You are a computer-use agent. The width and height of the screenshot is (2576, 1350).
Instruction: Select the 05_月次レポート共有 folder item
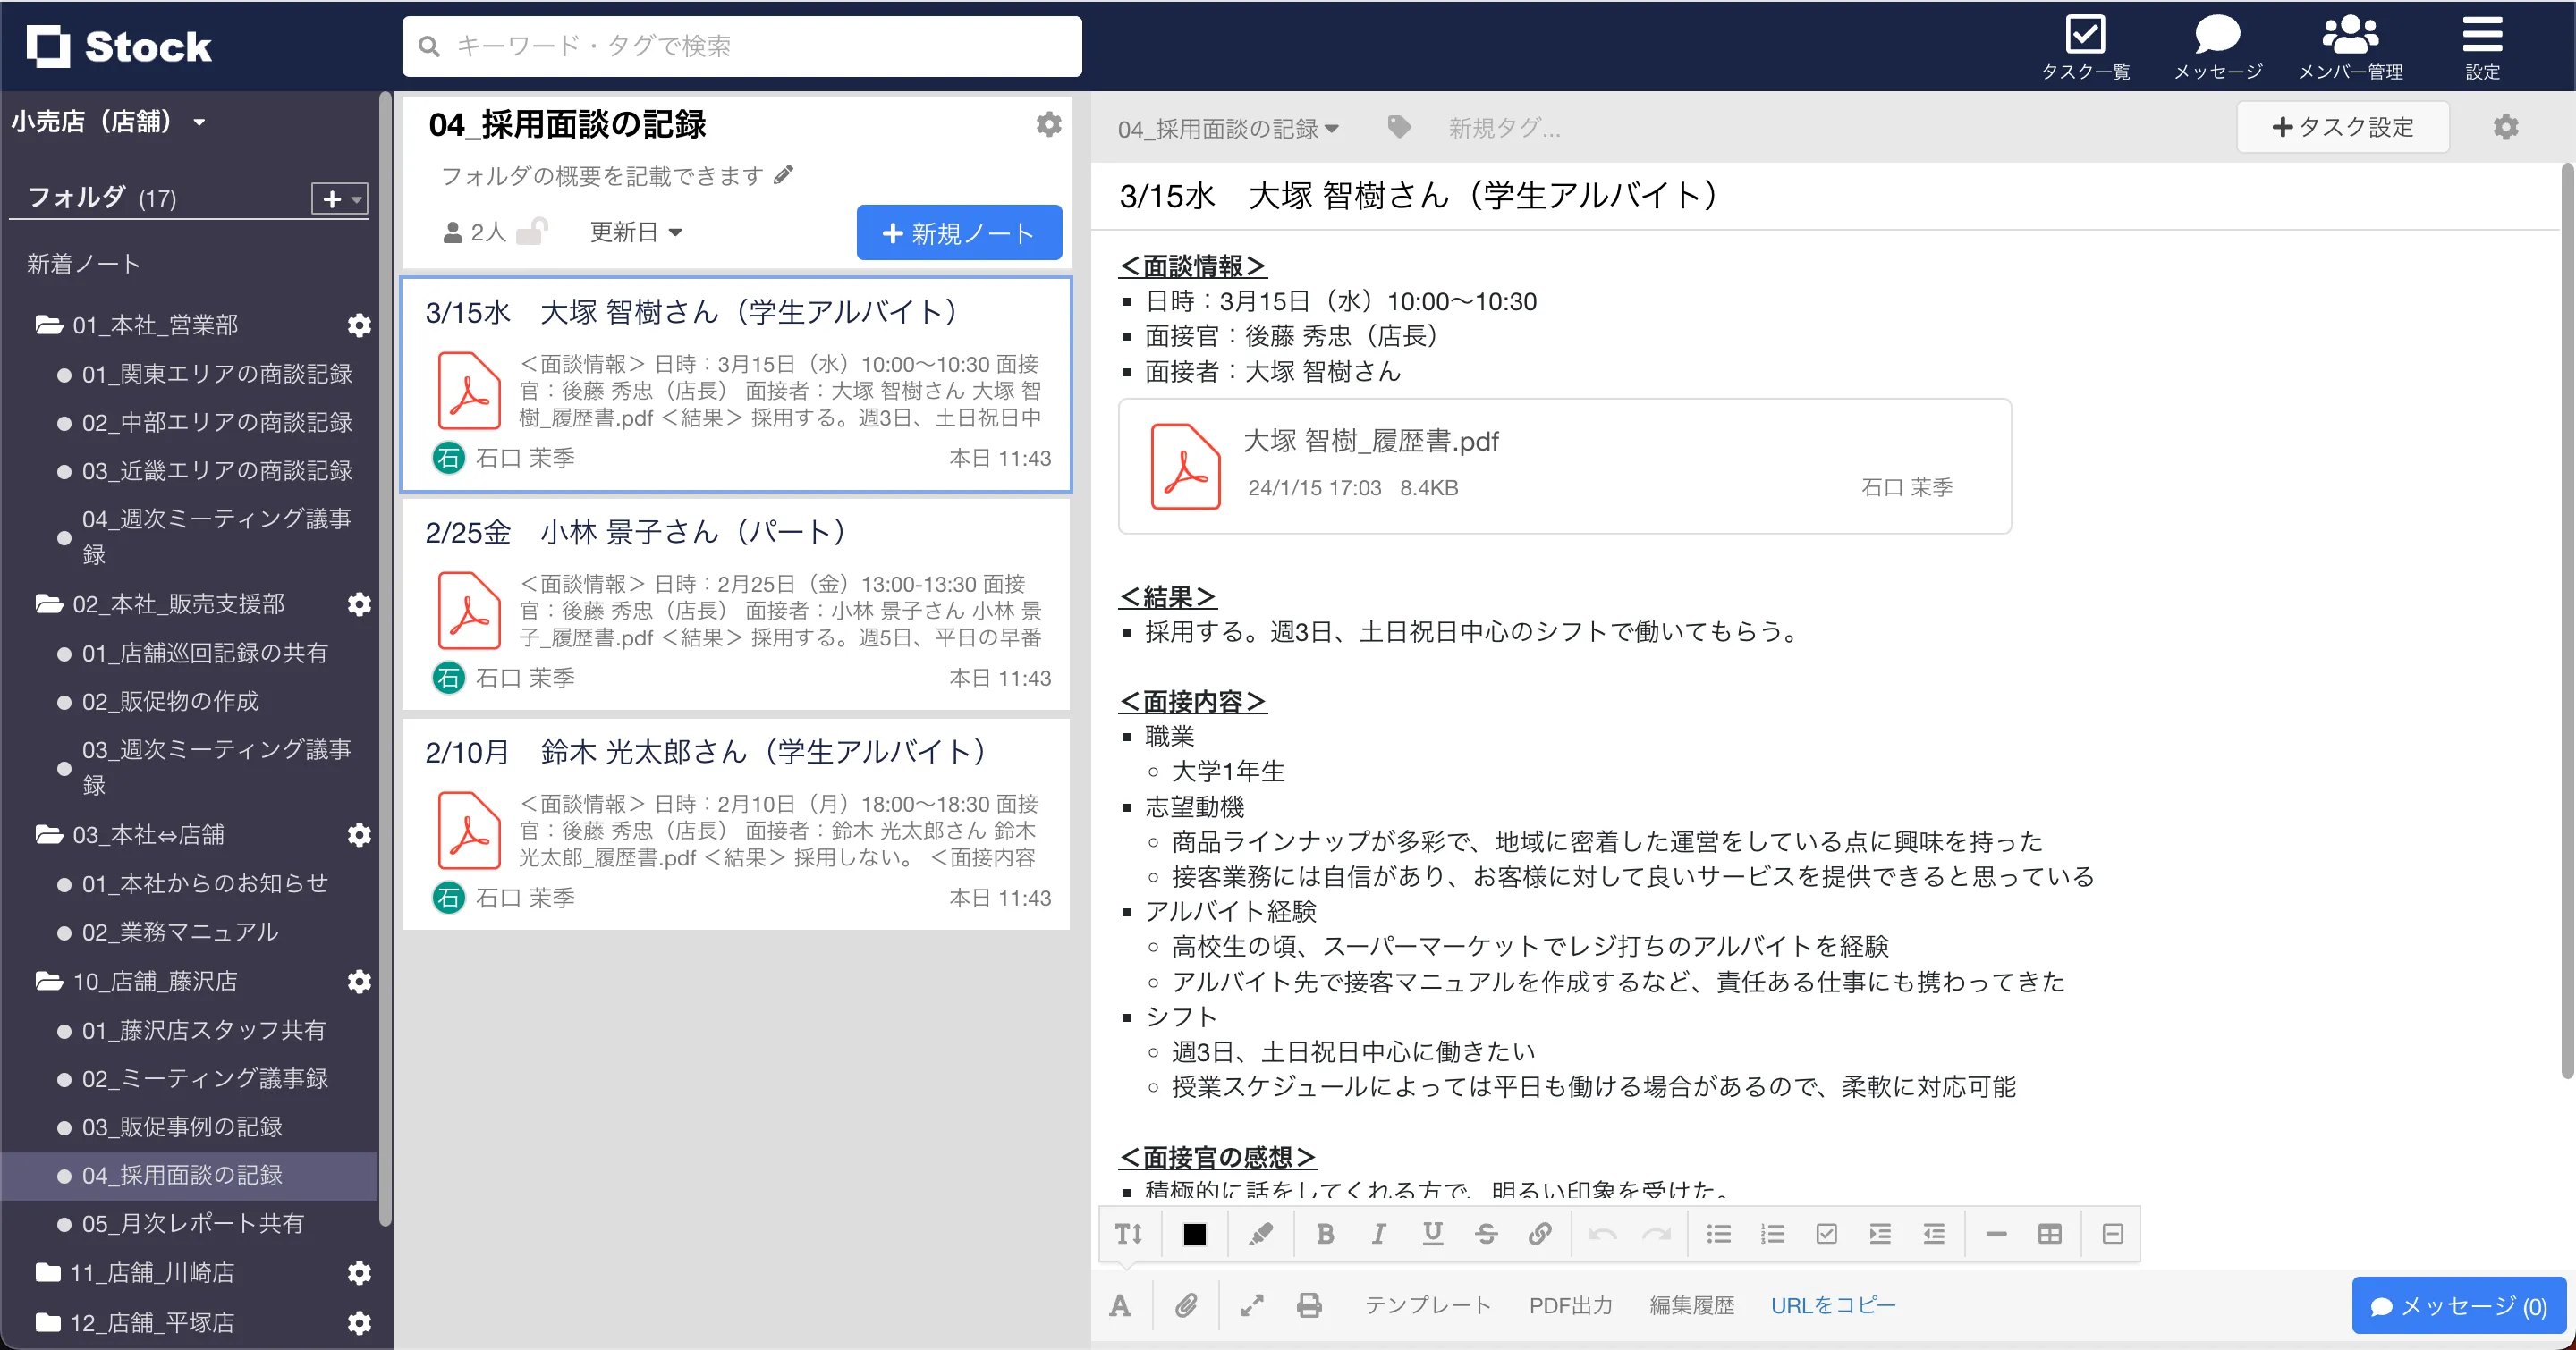coord(192,1223)
